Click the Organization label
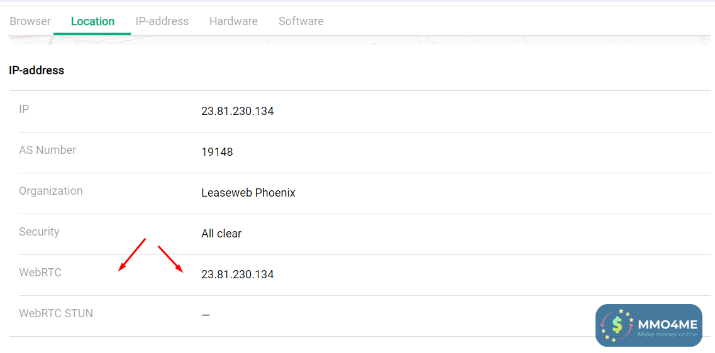The width and height of the screenshot is (715, 353). tap(50, 191)
